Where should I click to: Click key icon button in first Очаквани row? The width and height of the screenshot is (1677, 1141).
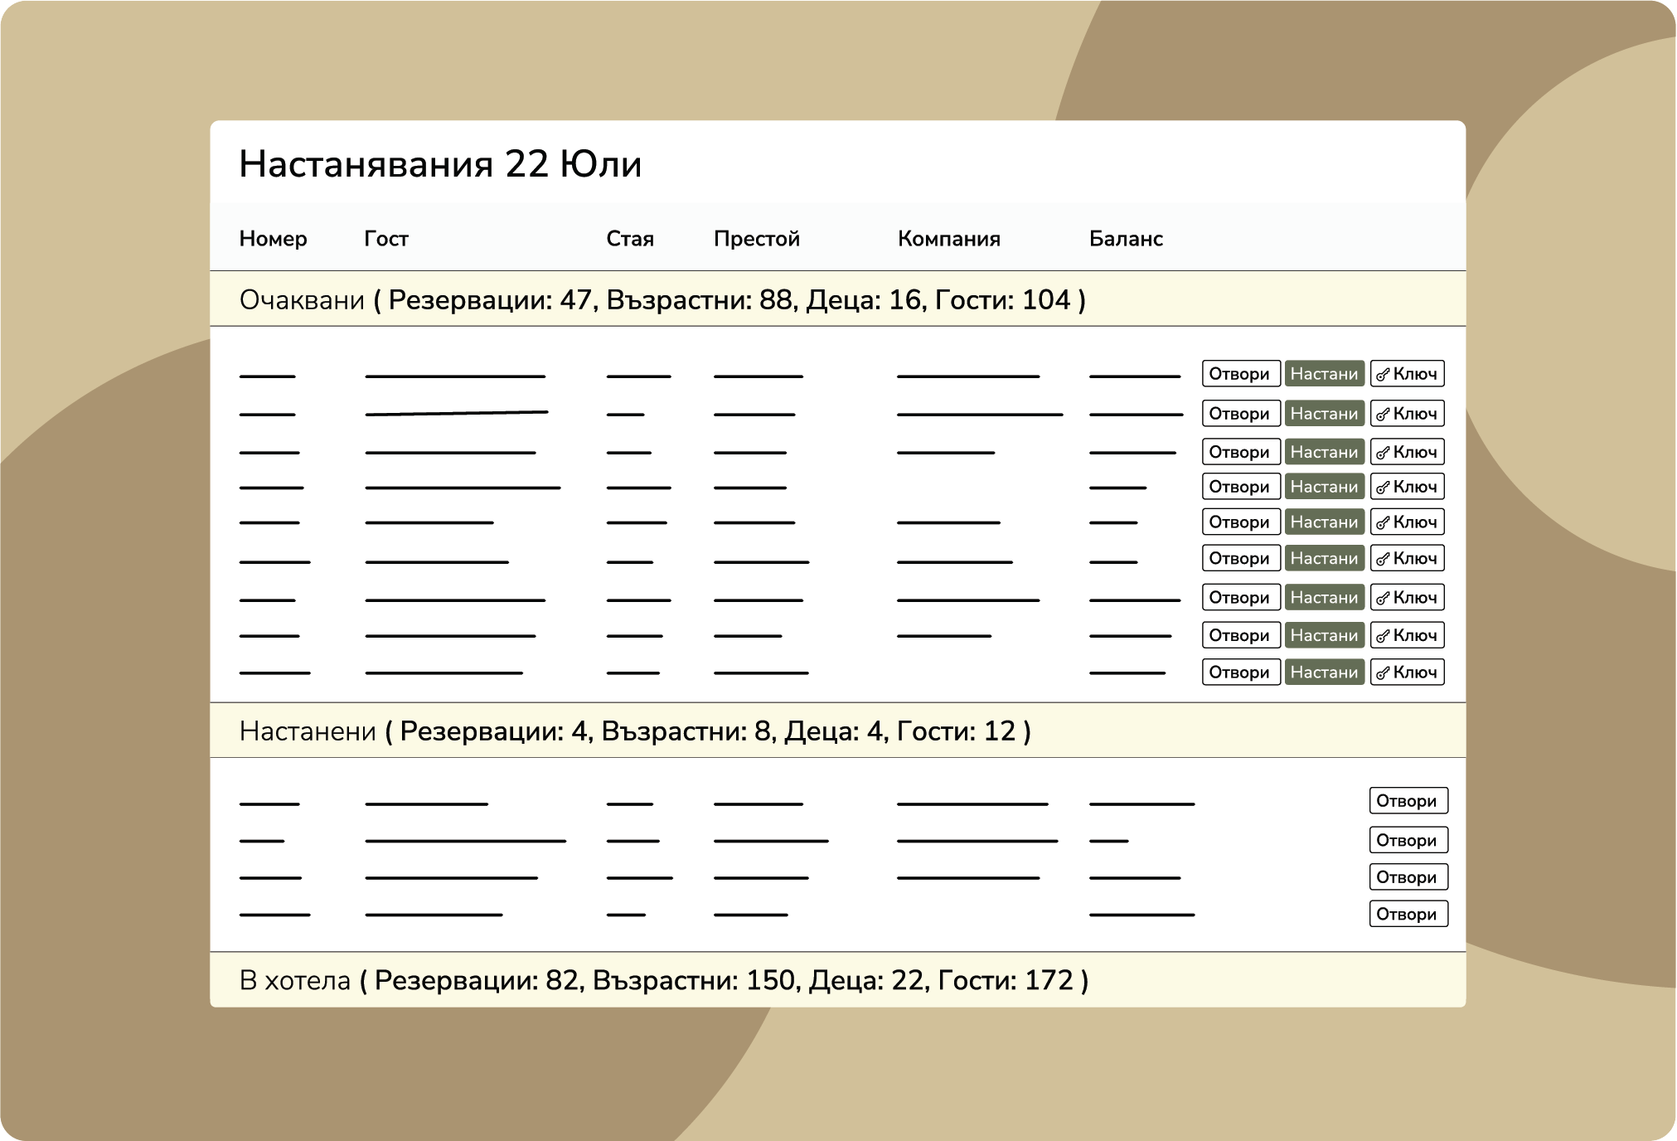pos(1407,374)
